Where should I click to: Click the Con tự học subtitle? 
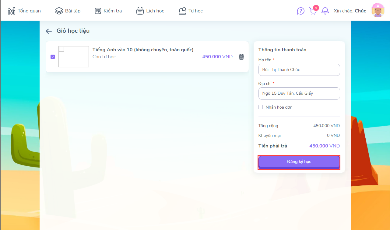coord(104,57)
